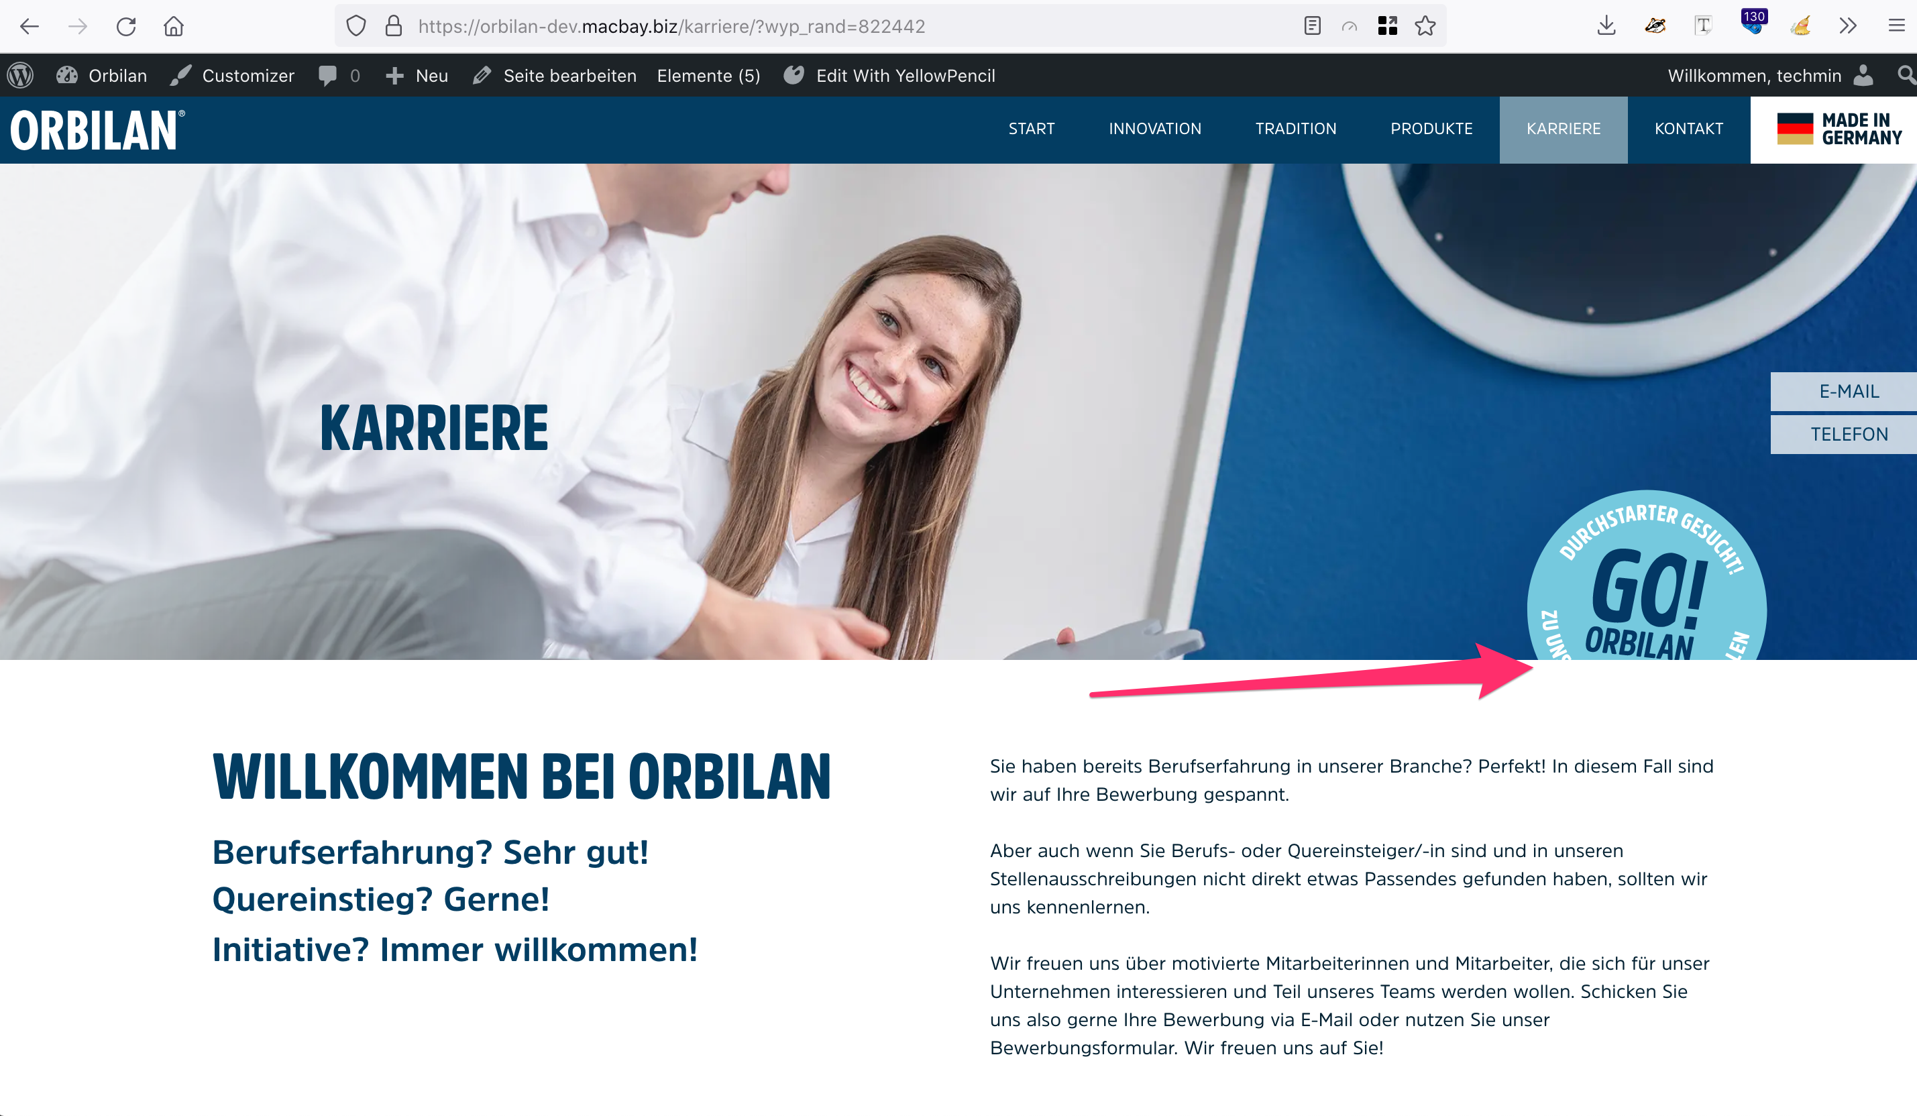Click the browser forward arrow
Viewport: 1917px width, 1116px height.
tap(78, 27)
